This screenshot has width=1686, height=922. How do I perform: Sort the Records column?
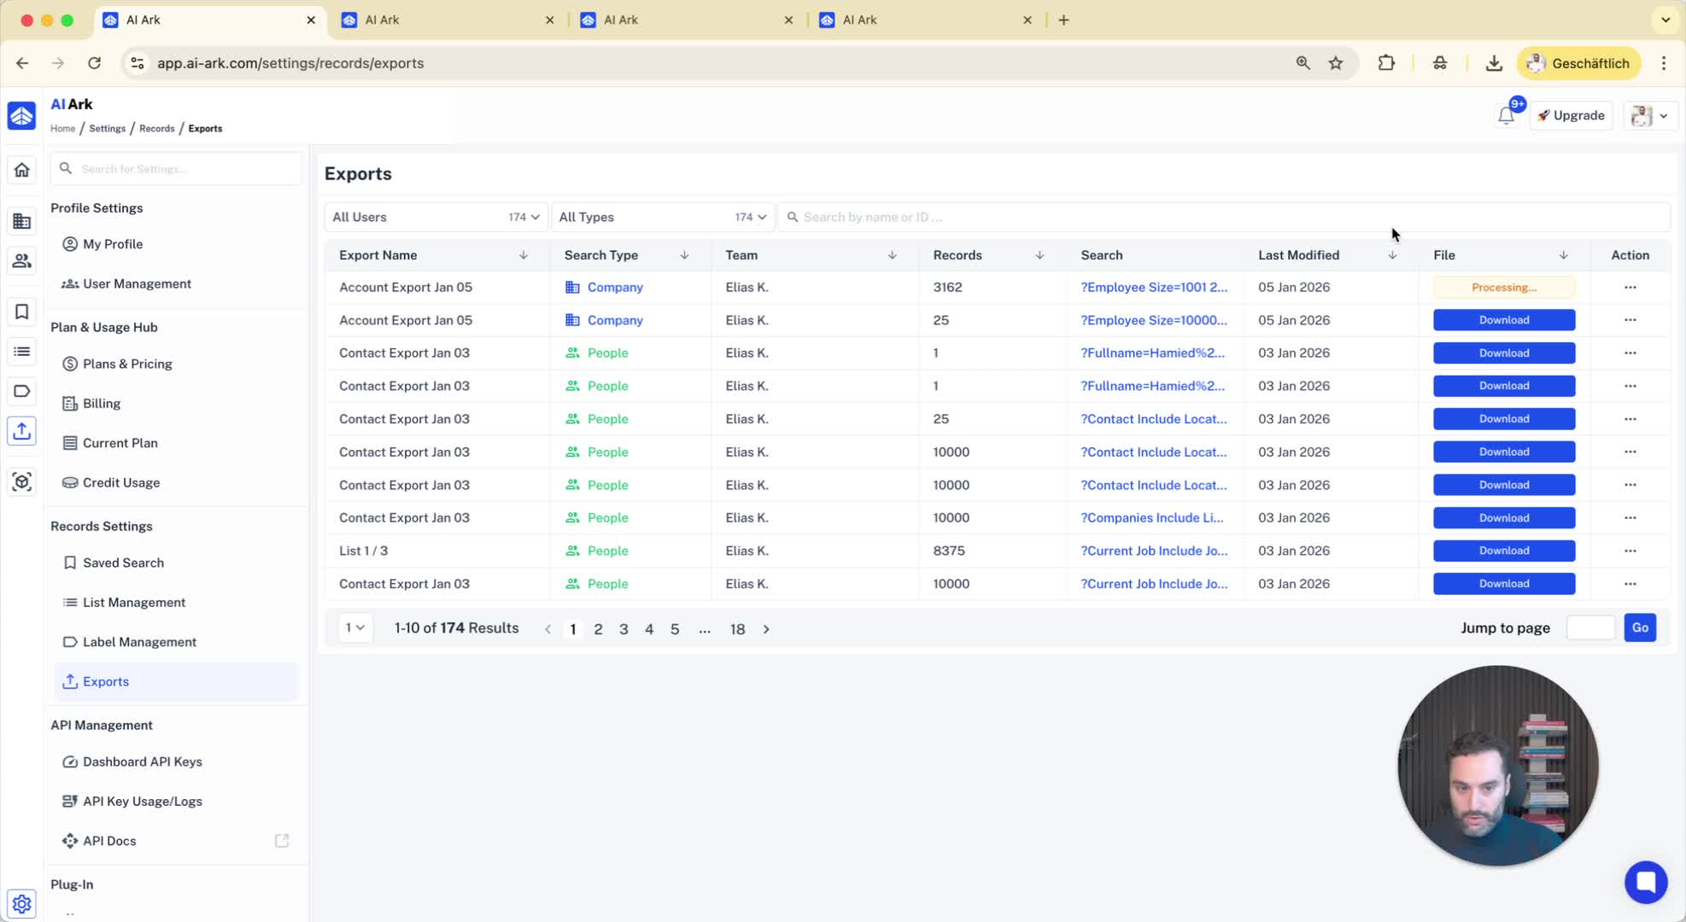tap(1039, 255)
